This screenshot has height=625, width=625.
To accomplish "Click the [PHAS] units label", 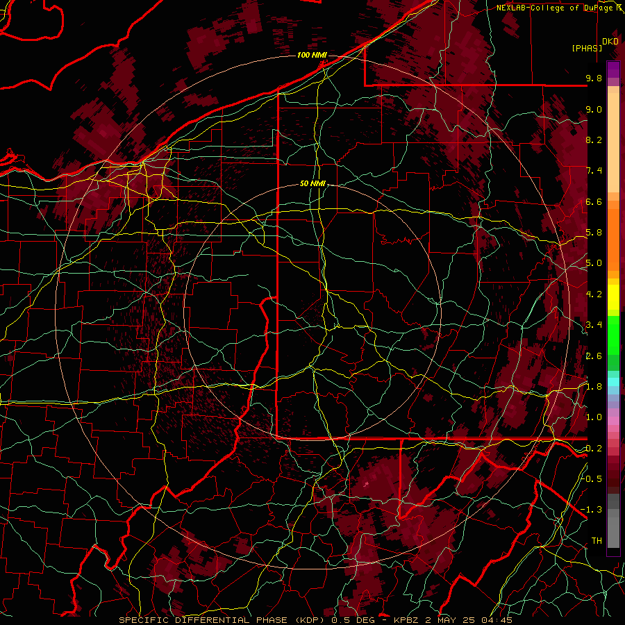I will 587,48.
